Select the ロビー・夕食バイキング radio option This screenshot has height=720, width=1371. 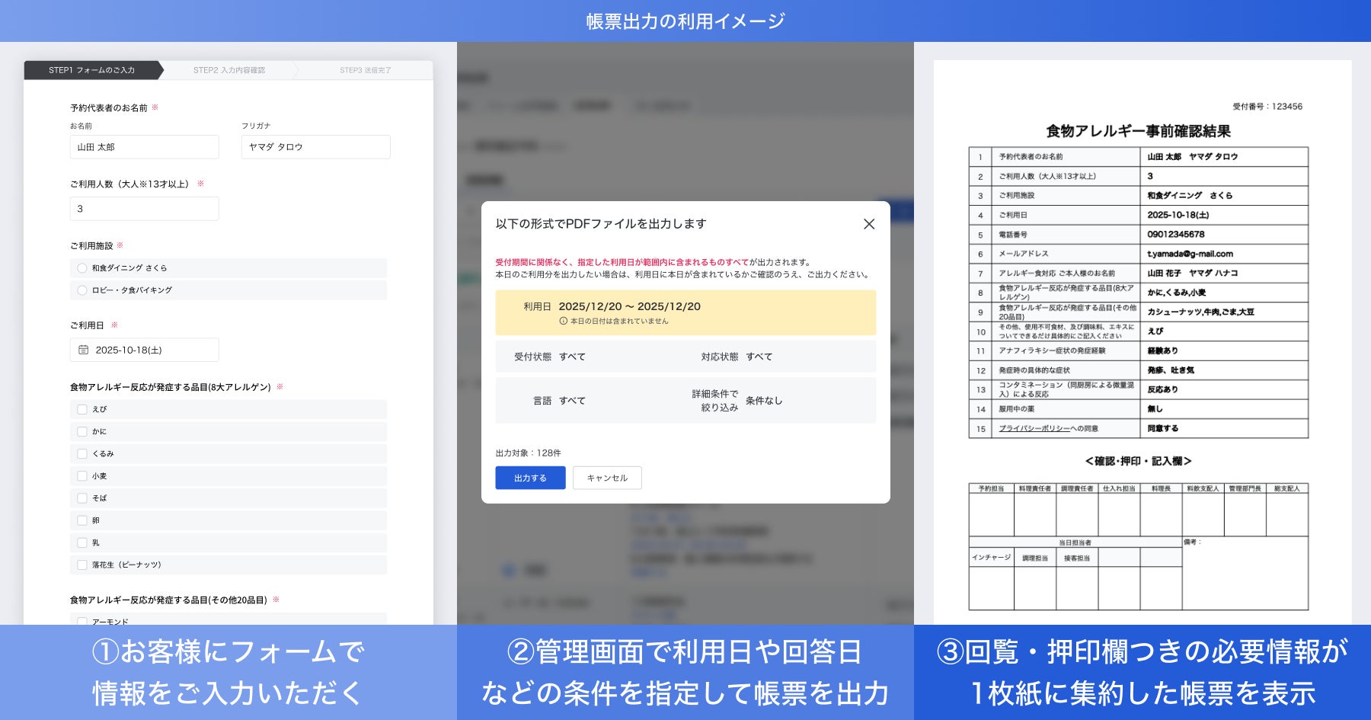(82, 290)
